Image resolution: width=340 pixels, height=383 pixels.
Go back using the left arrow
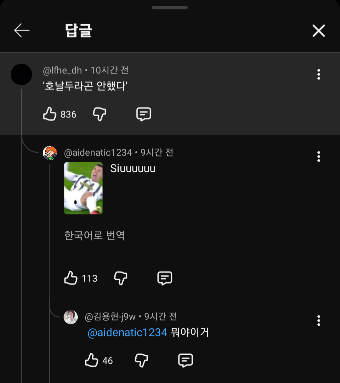[22, 31]
